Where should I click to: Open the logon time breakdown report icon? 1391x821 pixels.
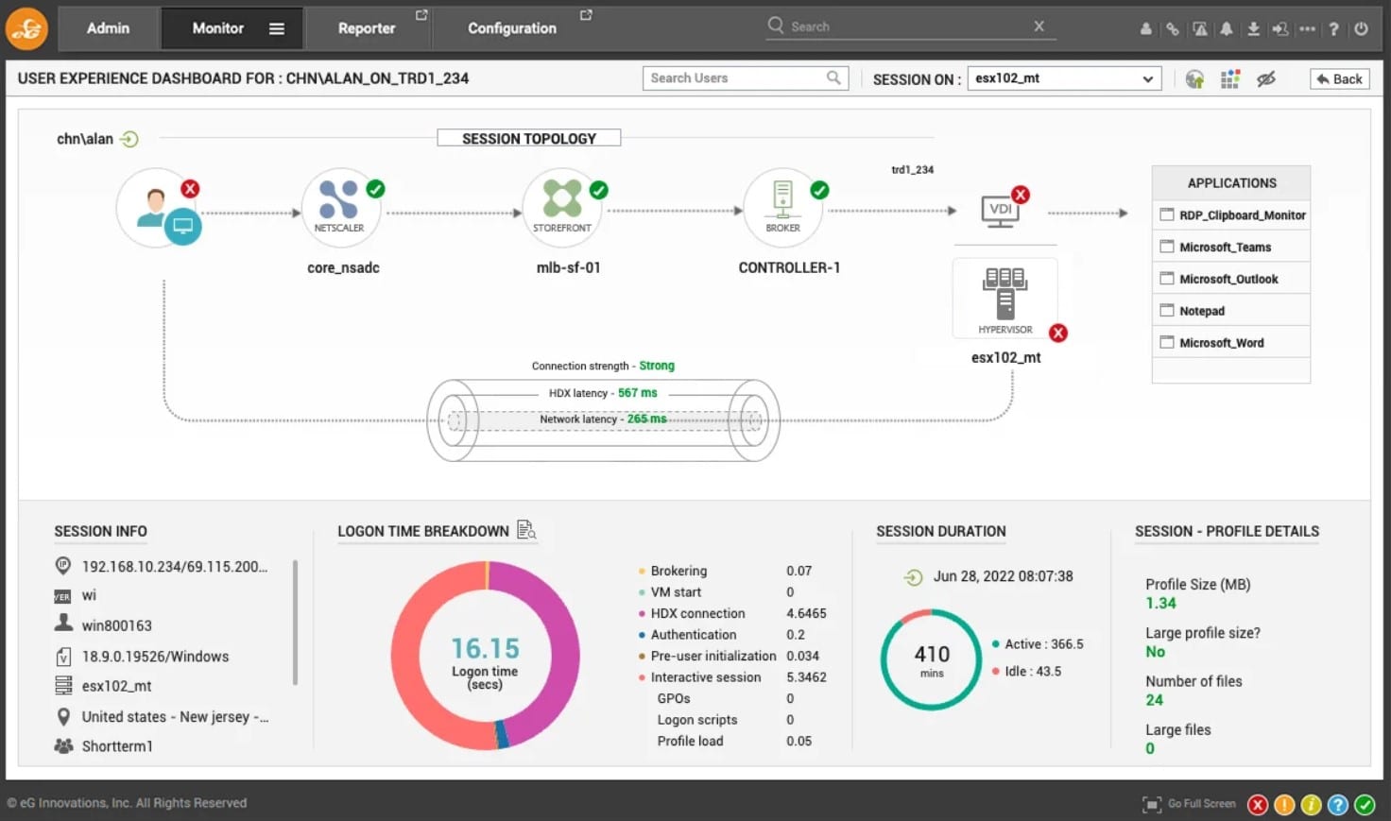526,530
